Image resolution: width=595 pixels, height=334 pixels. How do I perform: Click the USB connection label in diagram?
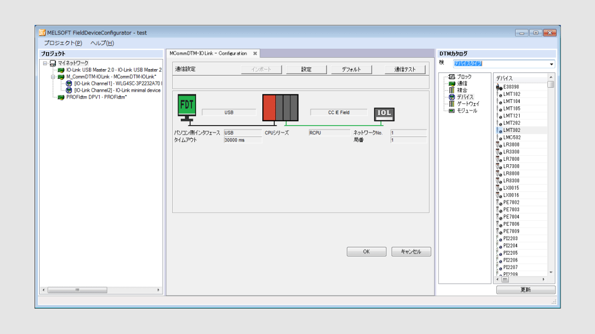coord(229,113)
